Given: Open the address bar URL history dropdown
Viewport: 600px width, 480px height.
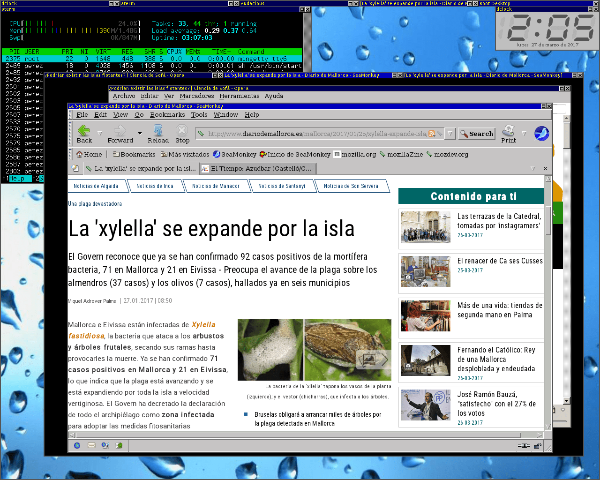Looking at the screenshot, I should click(x=450, y=134).
